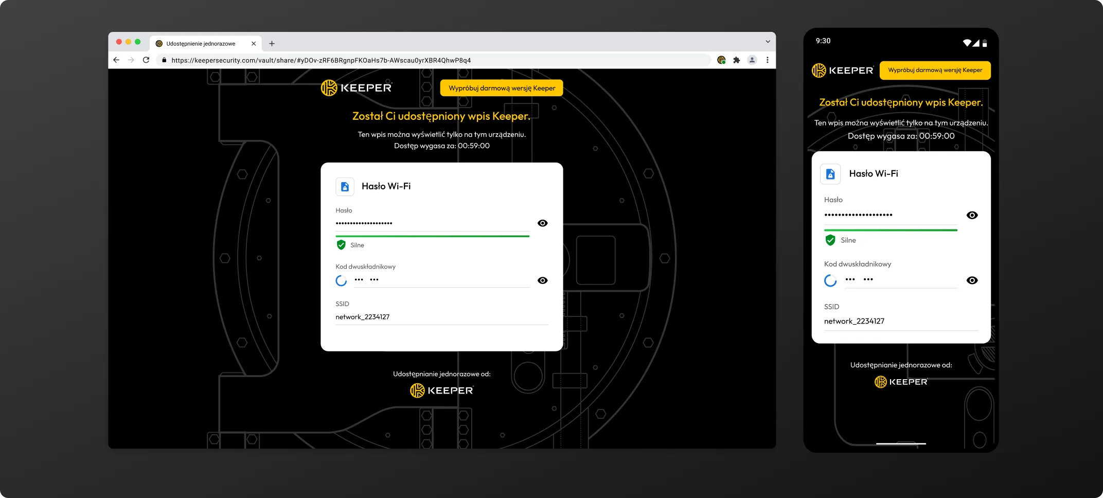Tap the record type icon beside Hasło Wi-Fi on phone
Image resolution: width=1103 pixels, height=498 pixels.
click(x=830, y=174)
